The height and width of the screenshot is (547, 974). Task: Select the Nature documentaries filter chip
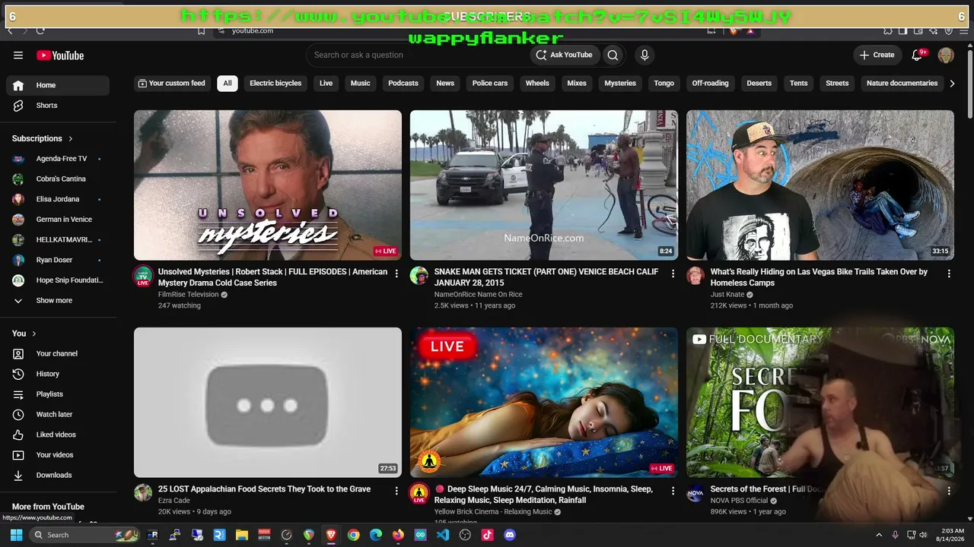[x=902, y=84]
